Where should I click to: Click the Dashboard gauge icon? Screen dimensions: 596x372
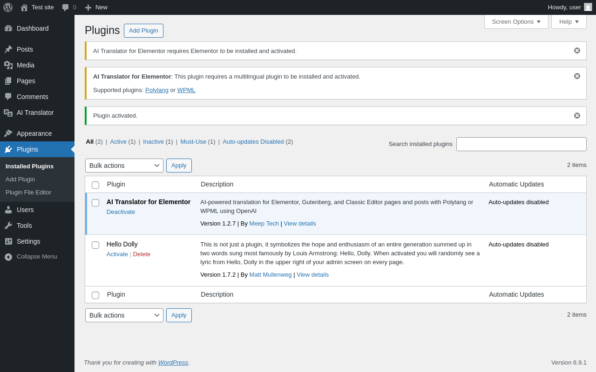(x=8, y=28)
